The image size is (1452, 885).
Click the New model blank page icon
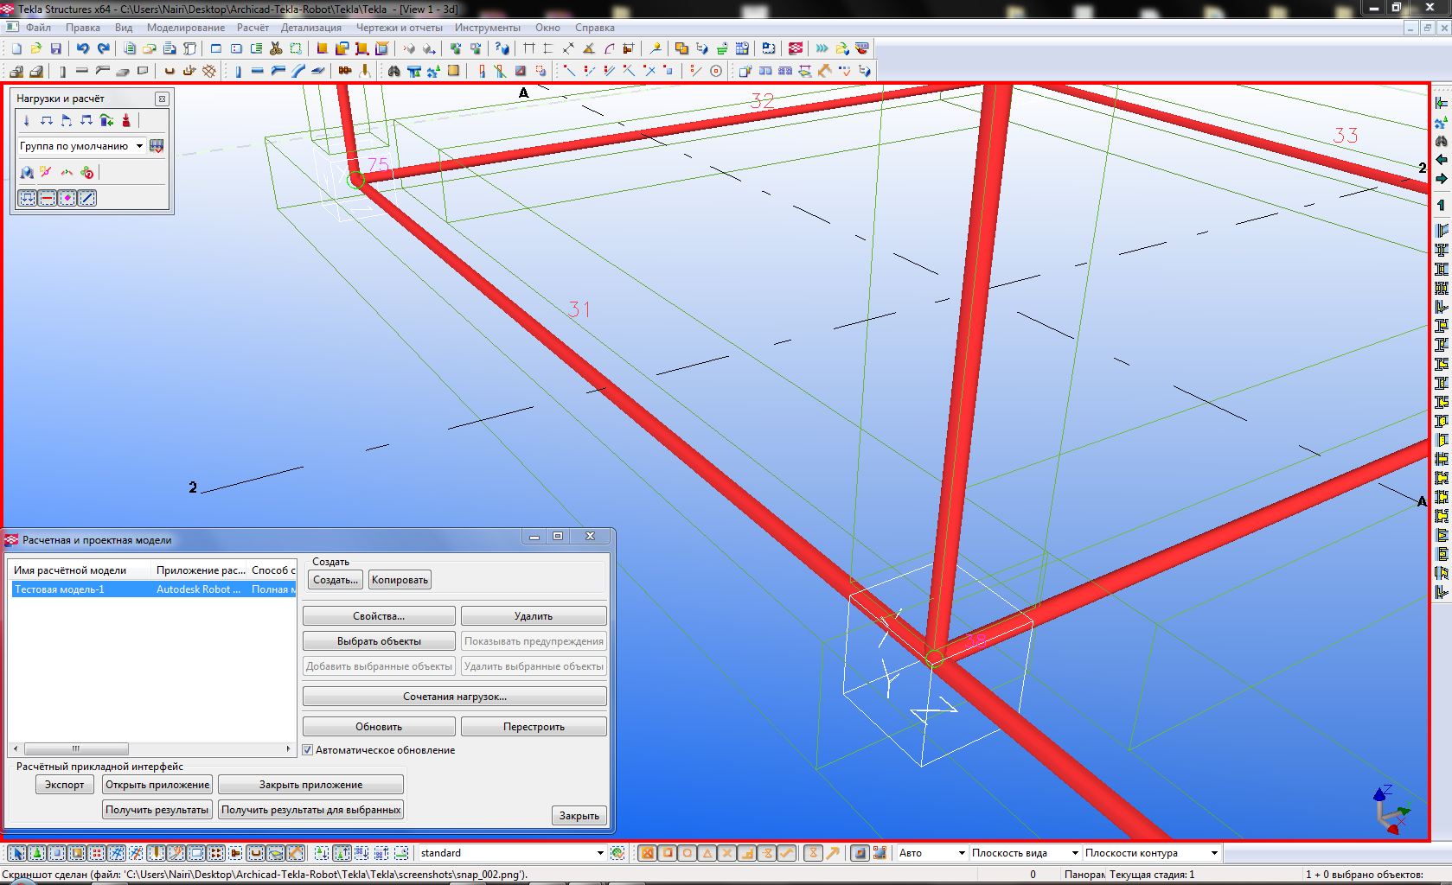click(x=16, y=49)
